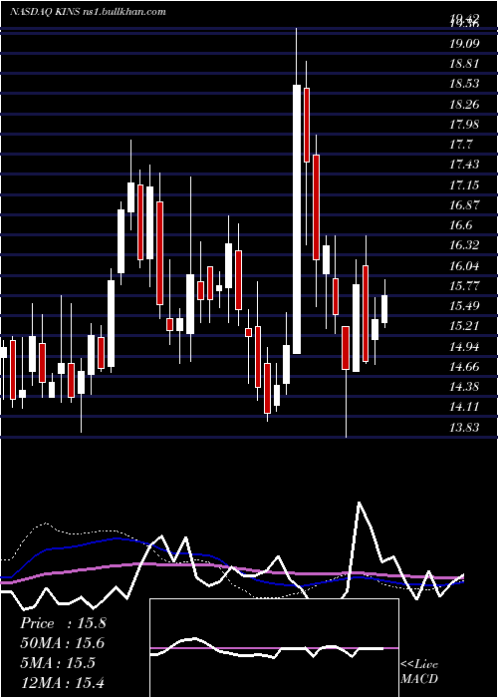Screen dimensions: 498x698
Task: Click the 18.81 price axis label
Action: (464, 63)
